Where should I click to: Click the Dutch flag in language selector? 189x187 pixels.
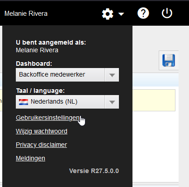(24, 102)
